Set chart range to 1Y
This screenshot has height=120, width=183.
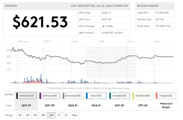[x=59, y=115]
